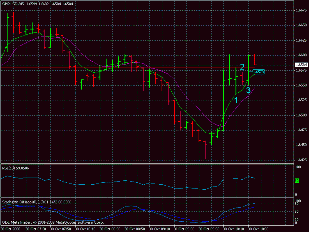Select the 1.6600 price axis label
This screenshot has height=232, width=309.
click(301, 55)
